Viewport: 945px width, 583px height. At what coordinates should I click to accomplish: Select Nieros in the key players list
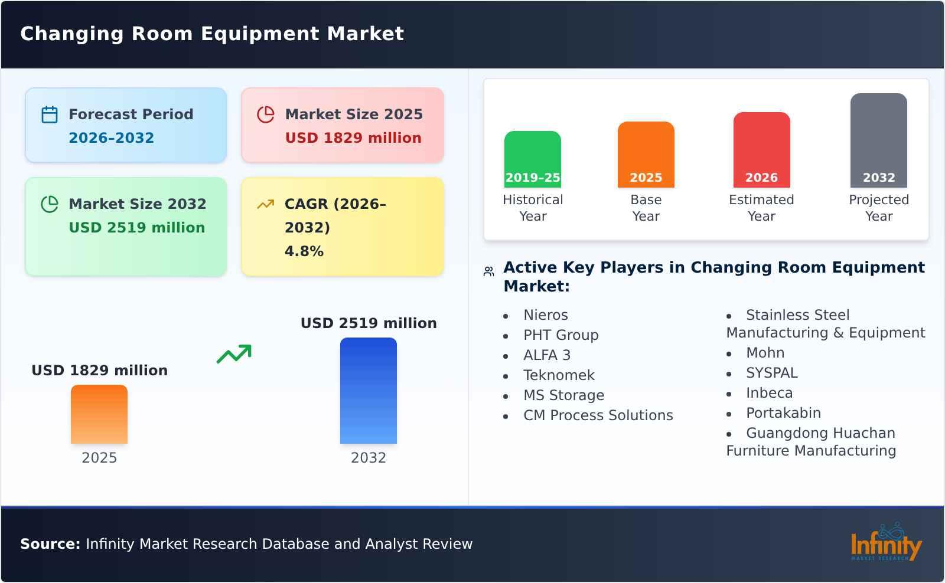545,315
